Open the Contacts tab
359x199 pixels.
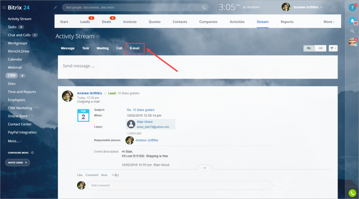pyautogui.click(x=180, y=22)
